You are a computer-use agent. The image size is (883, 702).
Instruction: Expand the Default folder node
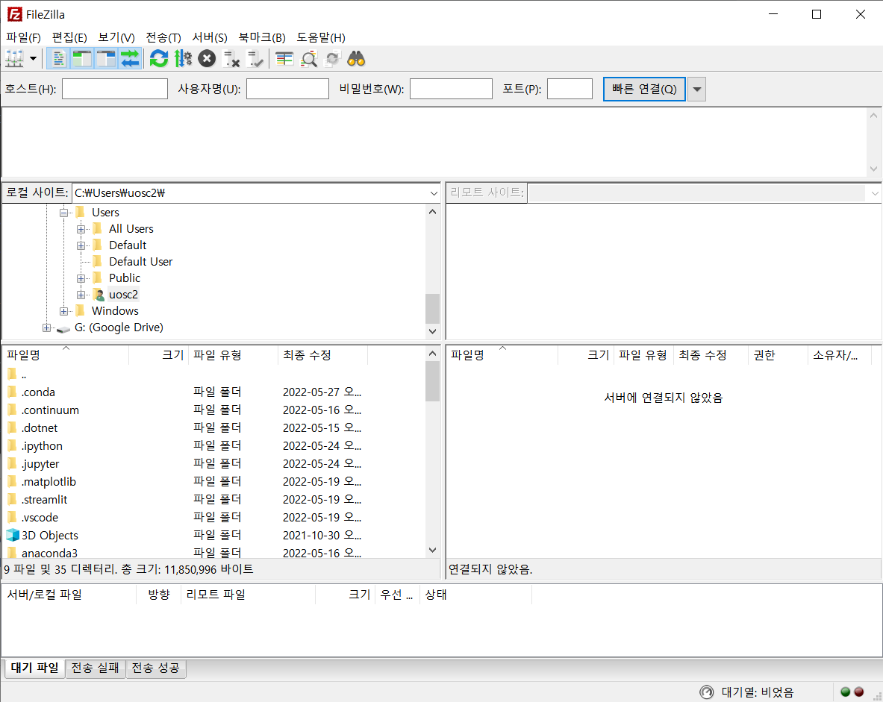click(81, 245)
